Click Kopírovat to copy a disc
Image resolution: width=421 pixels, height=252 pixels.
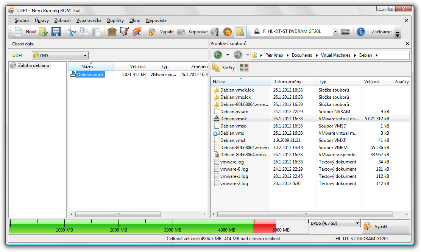[192, 32]
